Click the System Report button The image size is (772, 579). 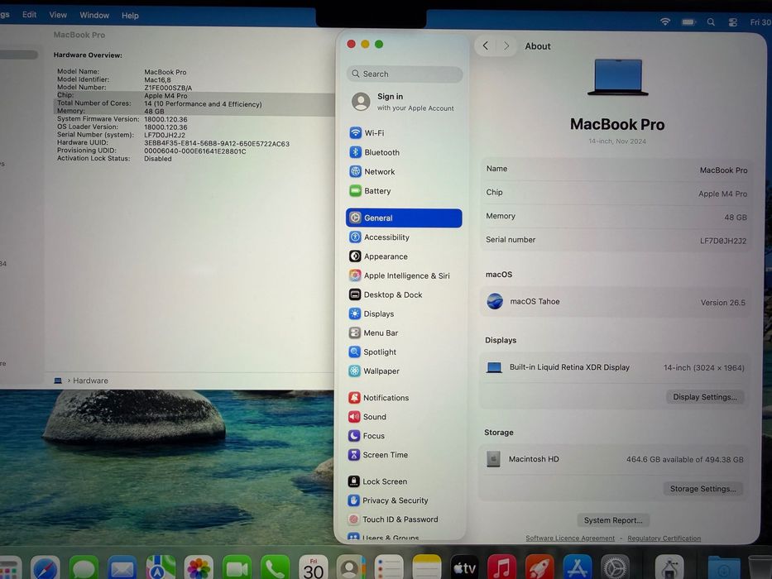613,520
